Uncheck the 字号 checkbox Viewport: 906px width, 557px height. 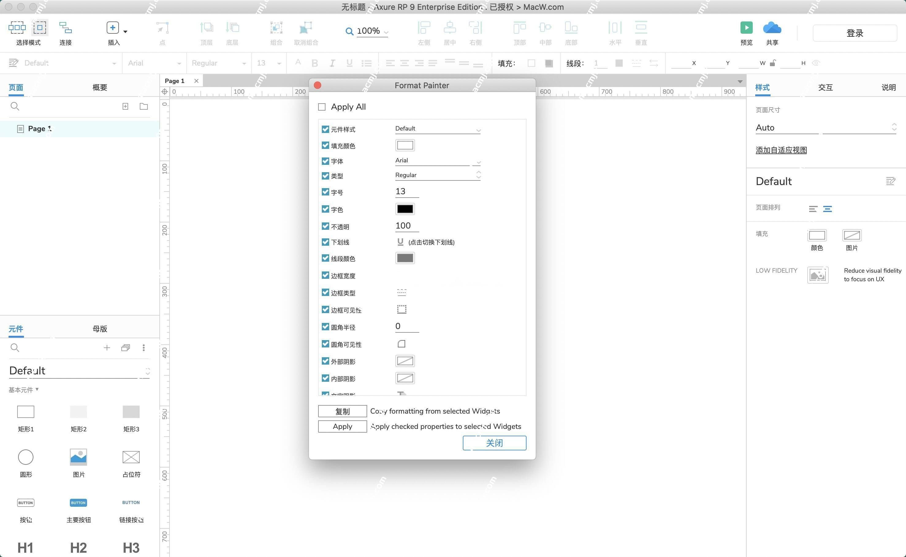tap(325, 191)
